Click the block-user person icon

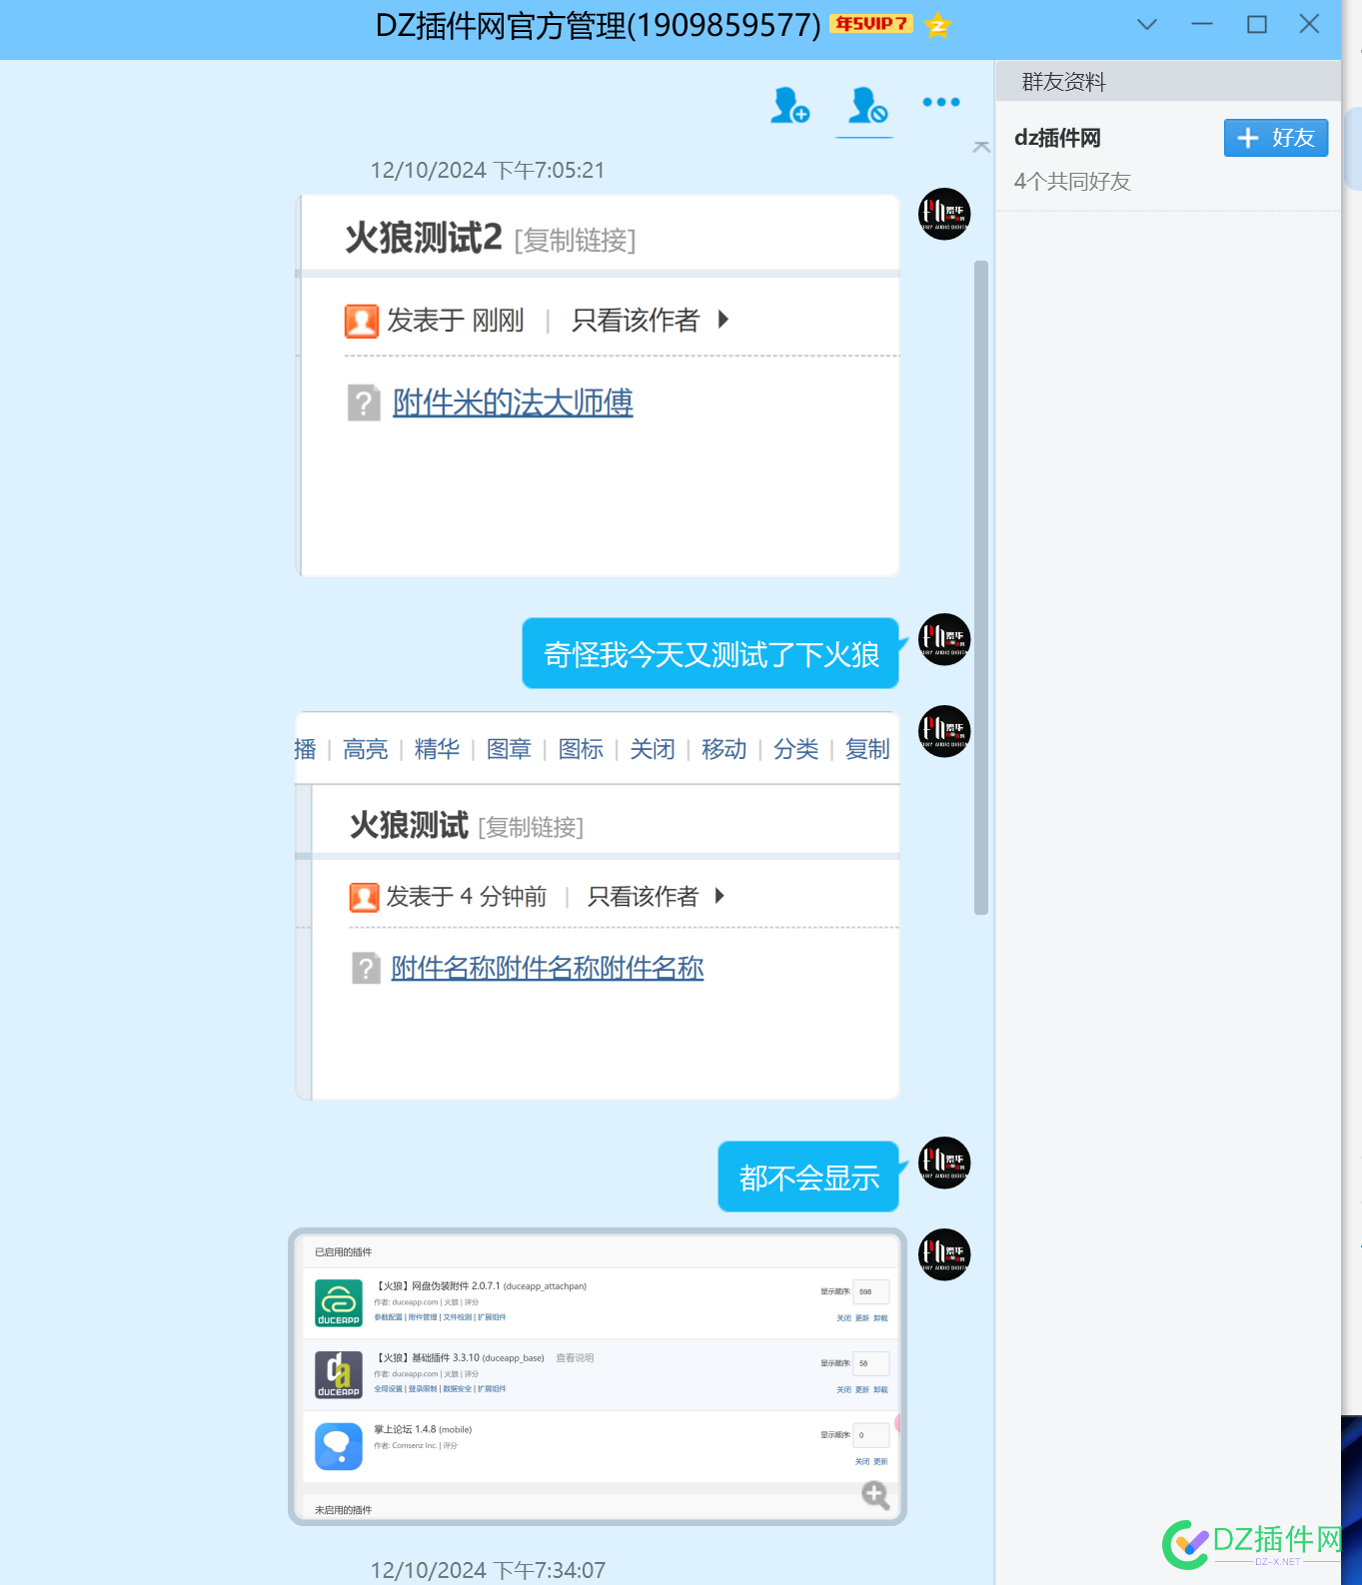[866, 105]
